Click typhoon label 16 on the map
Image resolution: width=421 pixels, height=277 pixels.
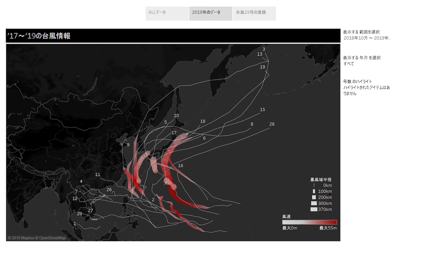pyautogui.click(x=181, y=166)
